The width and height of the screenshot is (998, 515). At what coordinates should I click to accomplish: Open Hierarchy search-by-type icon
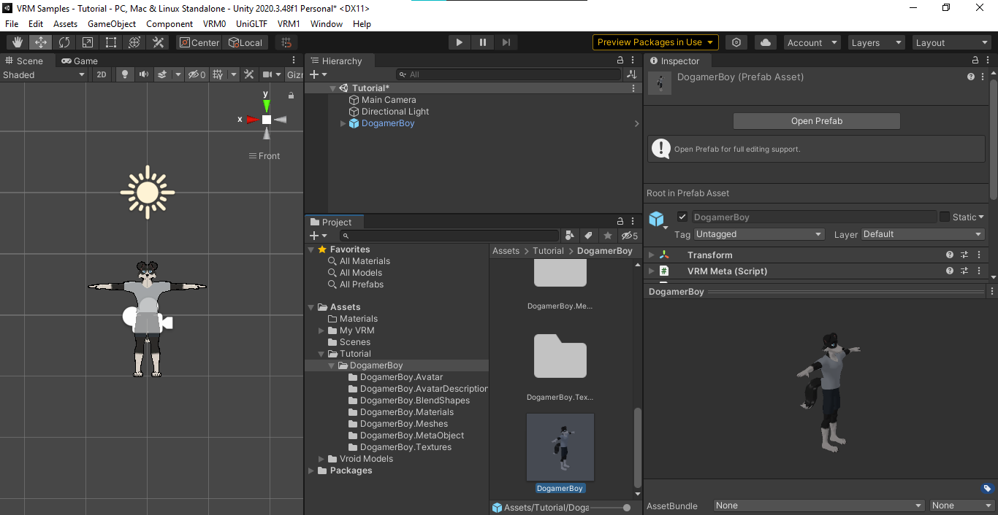[x=631, y=74]
